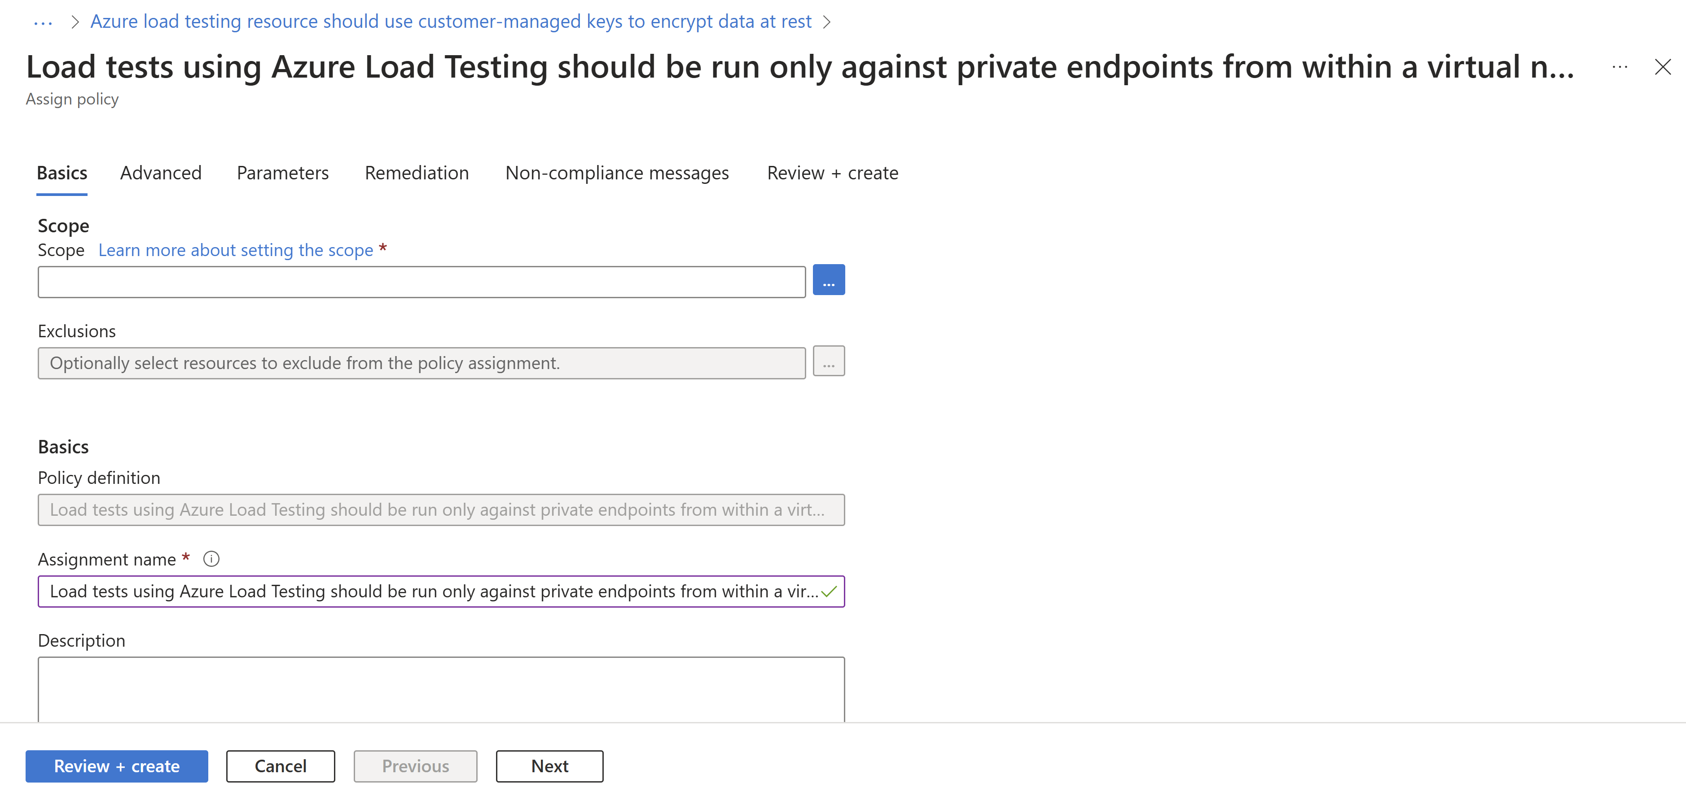Click the Remediation tab

point(416,172)
